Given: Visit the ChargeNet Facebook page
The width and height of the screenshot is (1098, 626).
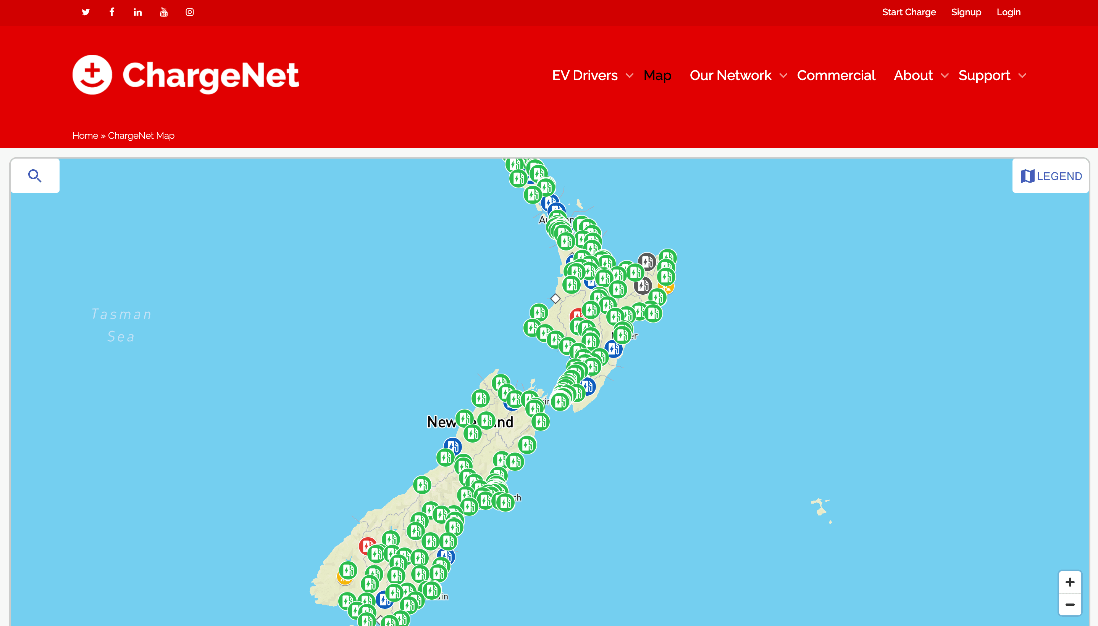Looking at the screenshot, I should 112,12.
